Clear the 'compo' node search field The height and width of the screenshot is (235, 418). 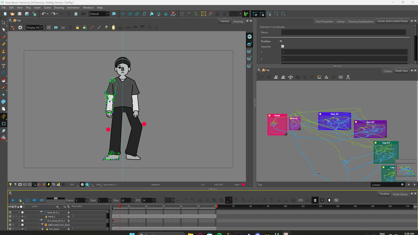click(402, 185)
